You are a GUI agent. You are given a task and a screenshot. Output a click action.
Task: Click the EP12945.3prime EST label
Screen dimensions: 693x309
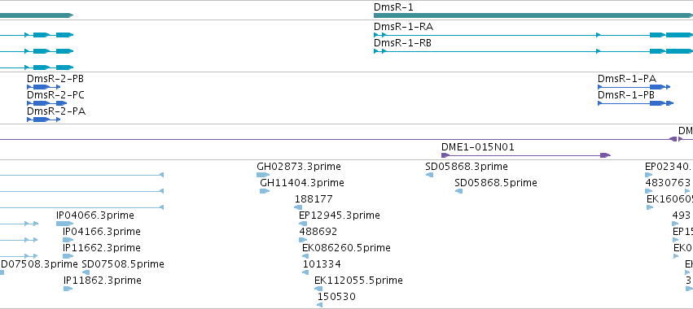(340, 215)
